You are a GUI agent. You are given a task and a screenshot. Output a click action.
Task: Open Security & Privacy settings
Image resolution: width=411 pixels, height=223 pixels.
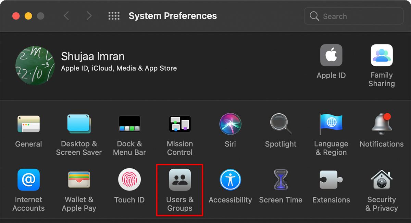[381, 179]
